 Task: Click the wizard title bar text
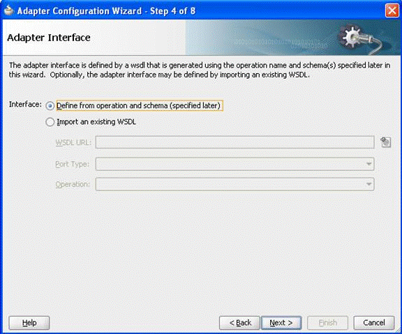106,10
